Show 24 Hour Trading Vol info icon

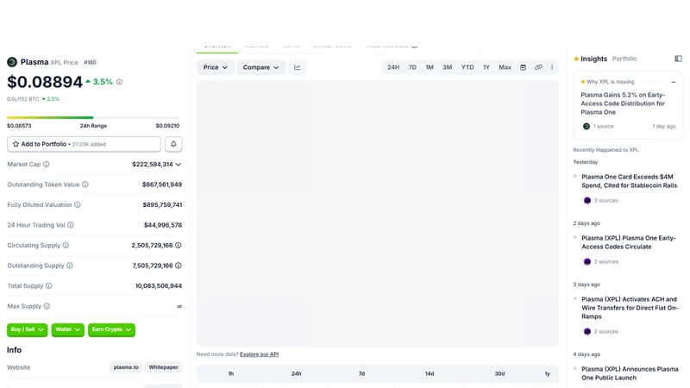pos(71,225)
